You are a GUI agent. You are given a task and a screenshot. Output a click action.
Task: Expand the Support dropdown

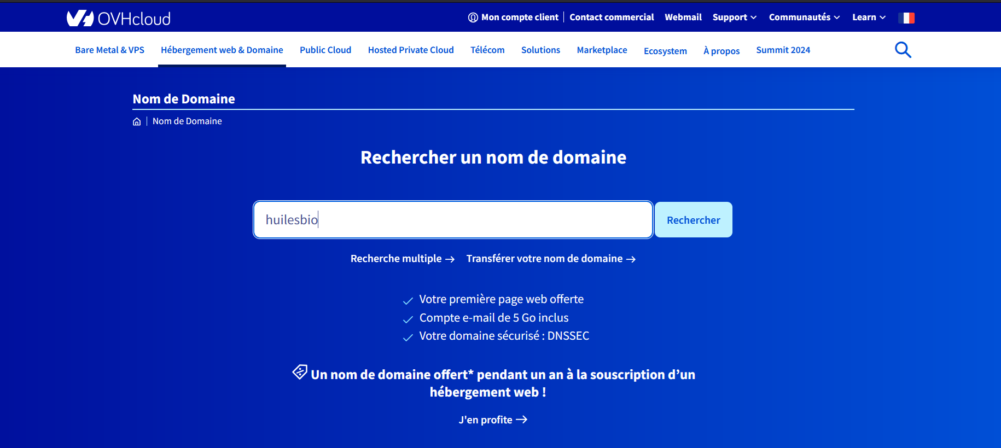(x=734, y=18)
